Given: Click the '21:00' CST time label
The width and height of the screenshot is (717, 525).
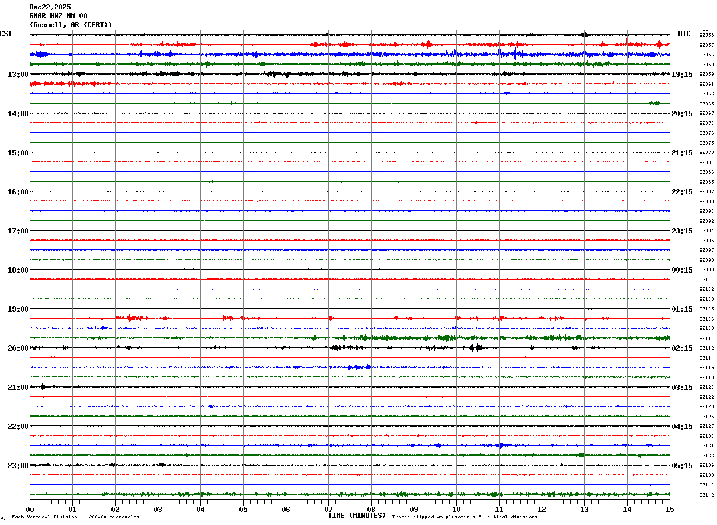Looking at the screenshot, I should (x=18, y=388).
